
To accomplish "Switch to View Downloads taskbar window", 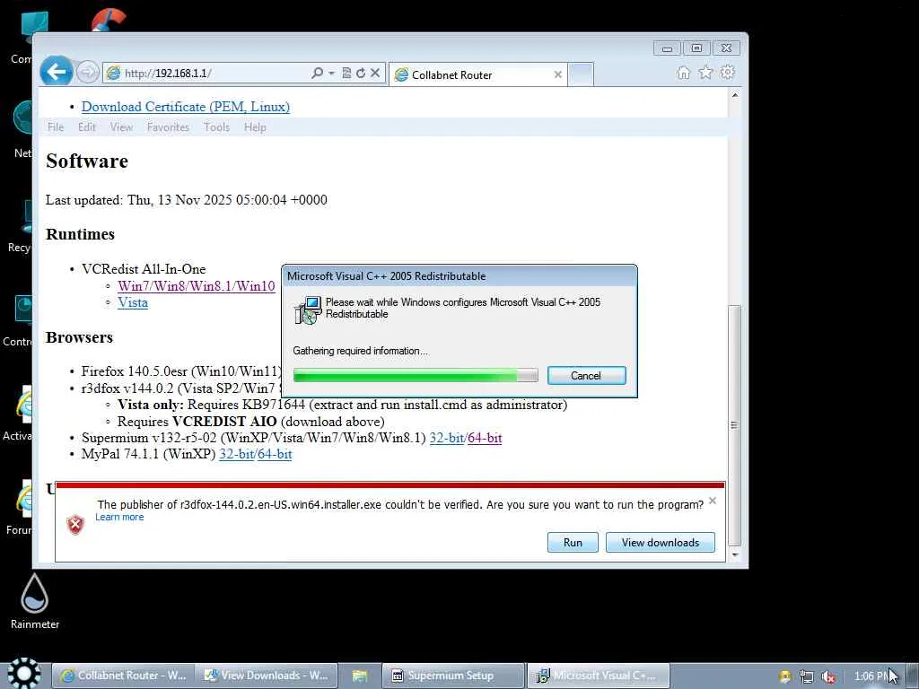I will [267, 676].
